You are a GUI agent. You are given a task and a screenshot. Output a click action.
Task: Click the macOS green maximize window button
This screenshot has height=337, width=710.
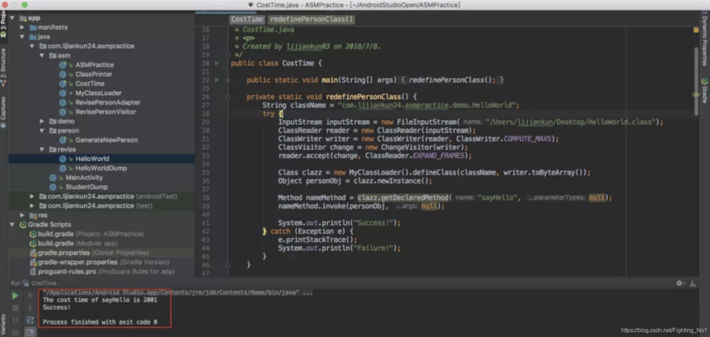[x=24, y=5]
